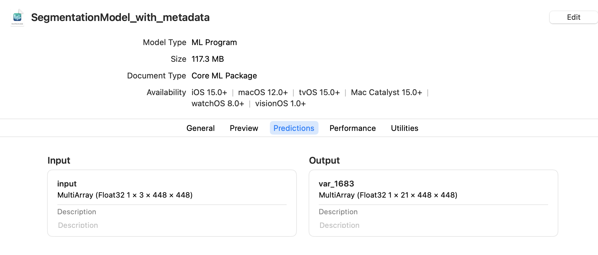The height and width of the screenshot is (255, 598).
Task: Click the MLPackage file icon
Action: [x=17, y=18]
